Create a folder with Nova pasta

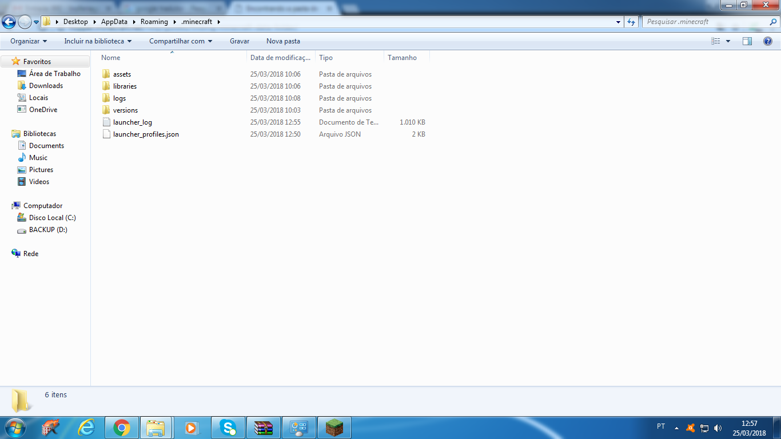[x=283, y=41]
